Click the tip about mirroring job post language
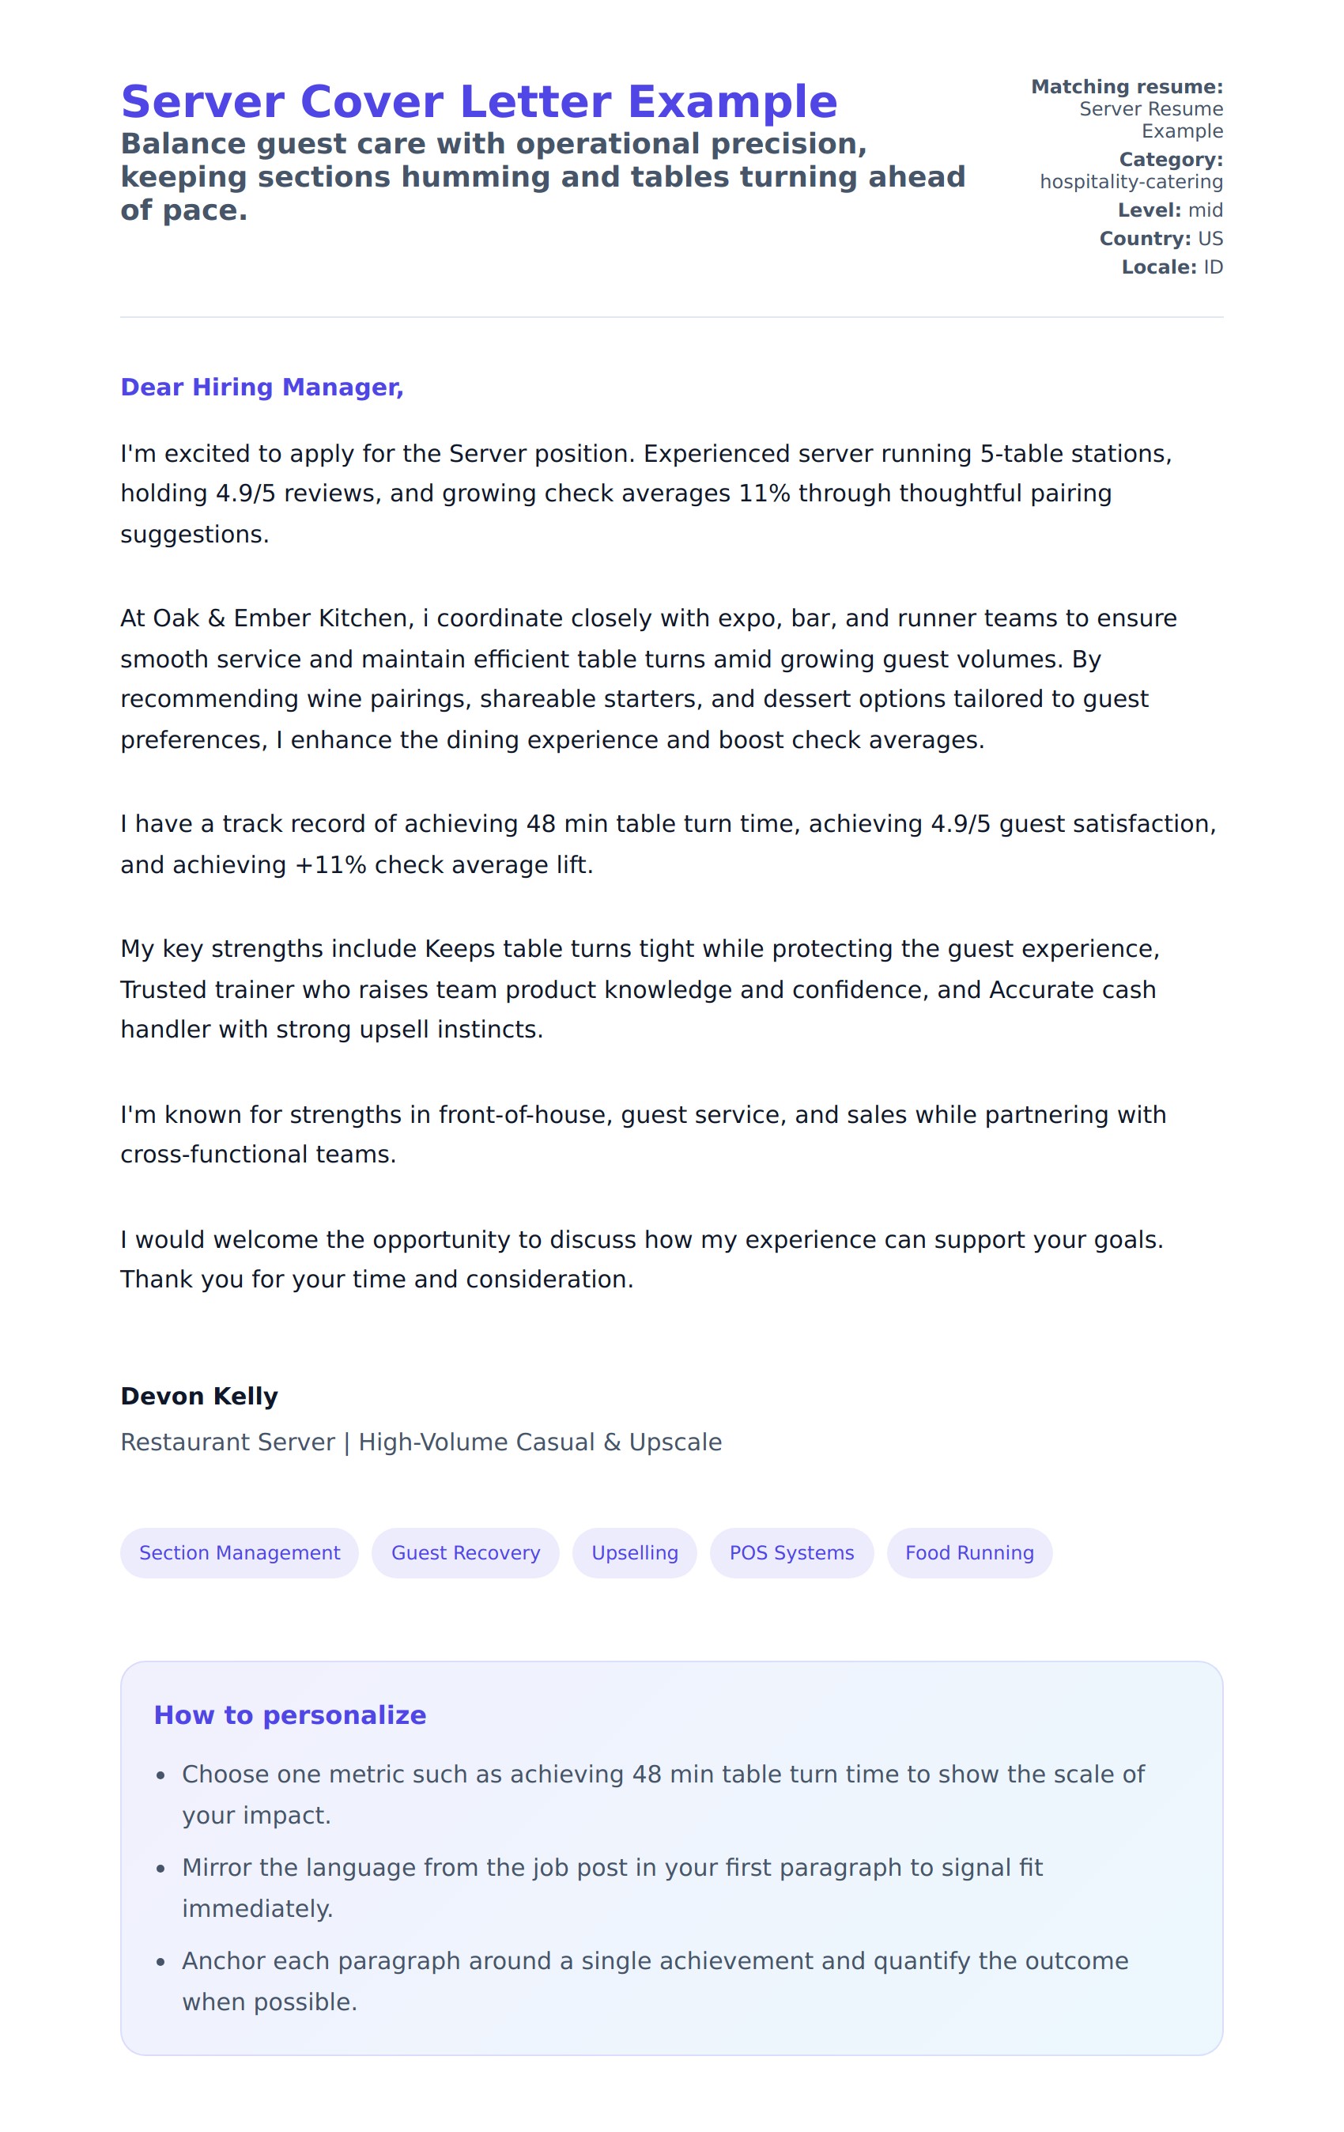The height and width of the screenshot is (2132, 1344). point(611,1887)
